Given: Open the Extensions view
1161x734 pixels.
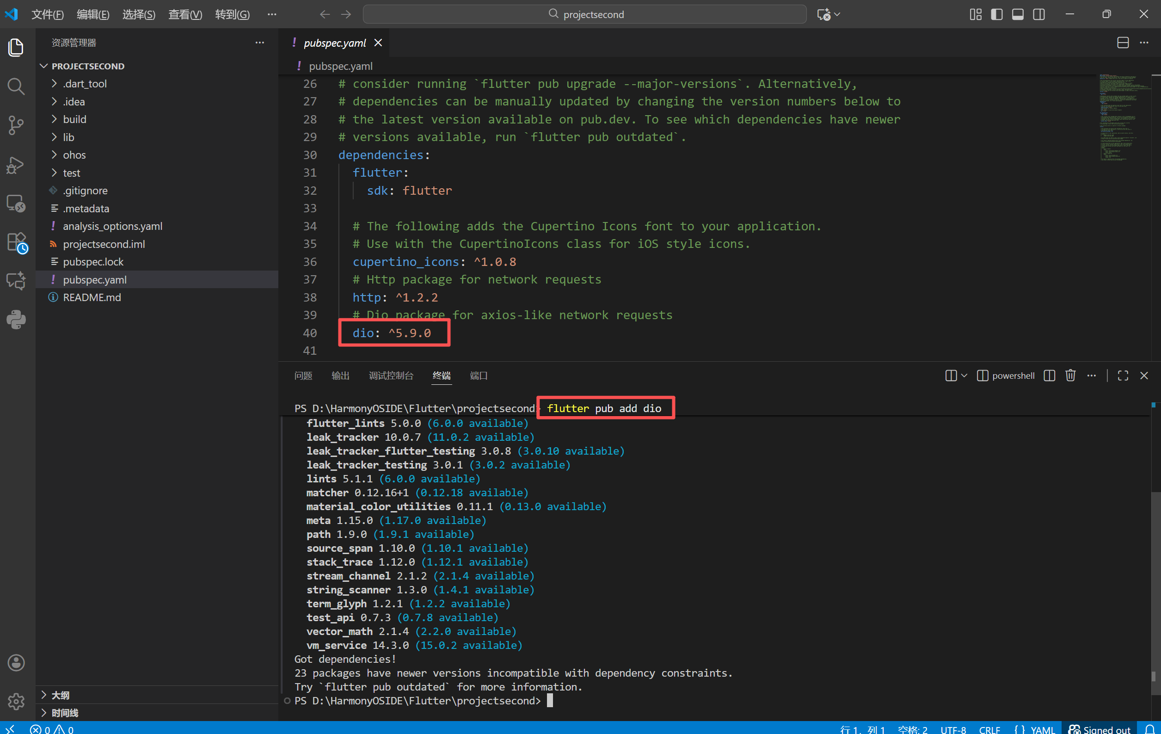Looking at the screenshot, I should (x=17, y=242).
